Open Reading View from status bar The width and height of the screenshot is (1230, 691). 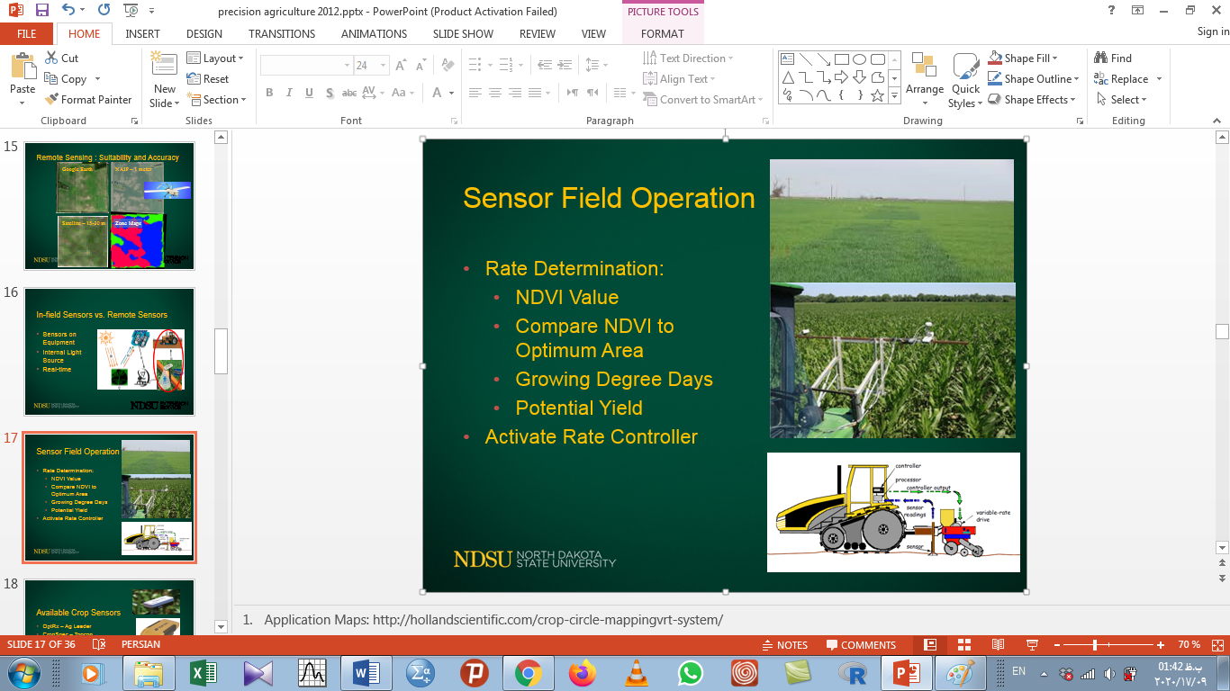tap(998, 645)
